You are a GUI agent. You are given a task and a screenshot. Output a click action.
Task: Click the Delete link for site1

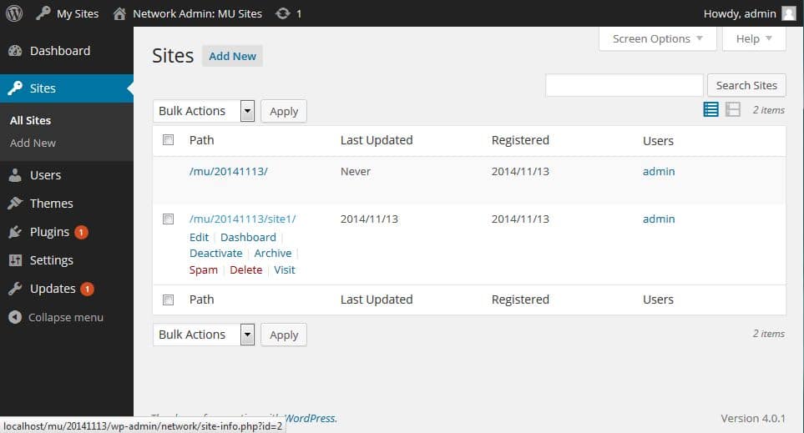[x=245, y=269]
